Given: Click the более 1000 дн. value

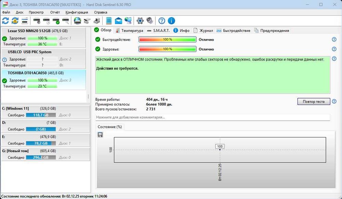Looking at the screenshot, I should [x=159, y=104].
